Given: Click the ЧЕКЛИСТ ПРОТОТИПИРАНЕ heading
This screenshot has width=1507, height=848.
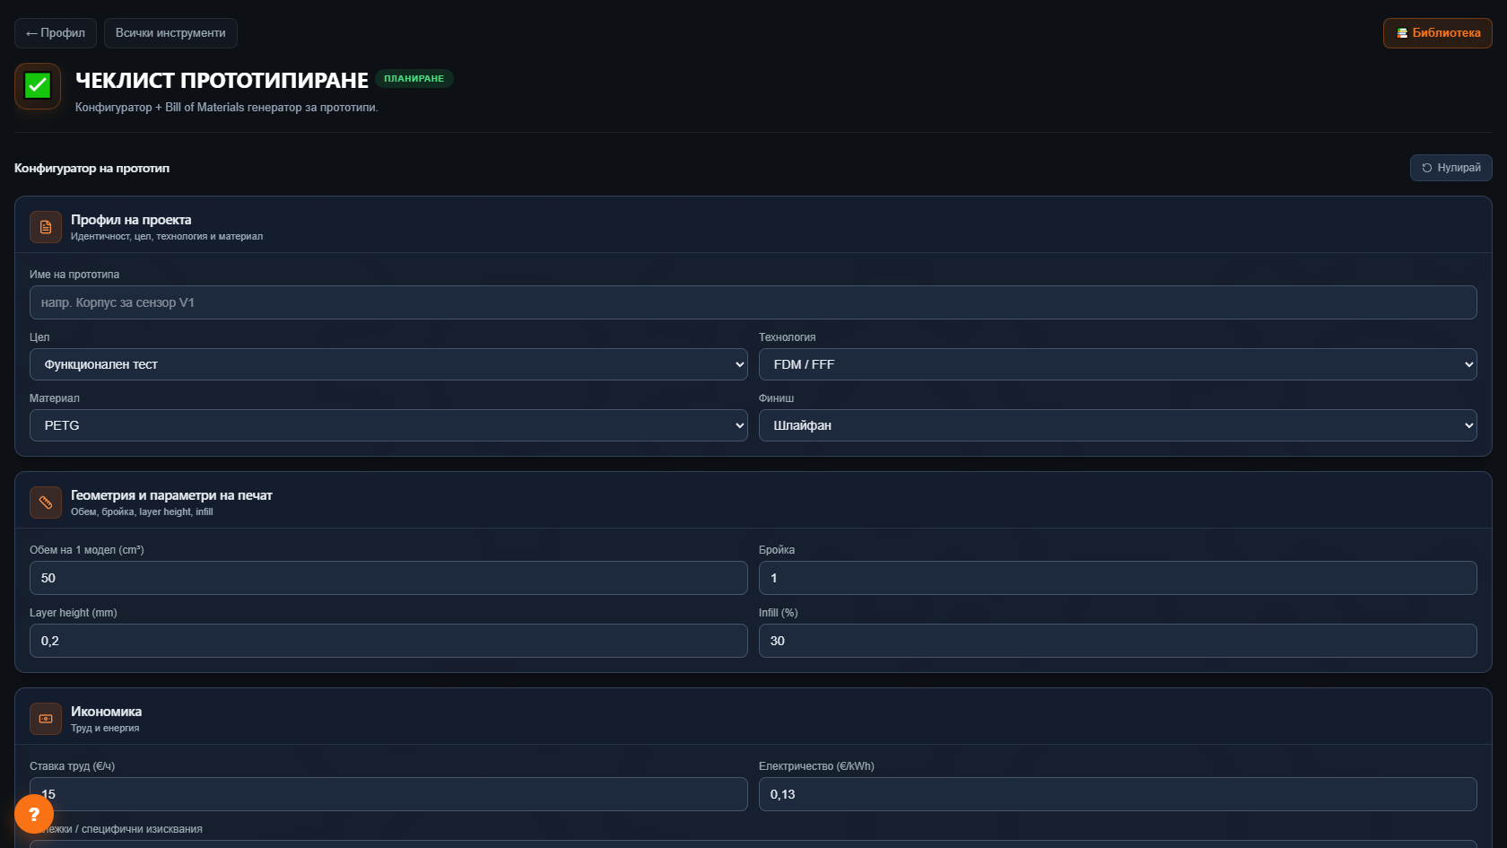Looking at the screenshot, I should point(222,81).
